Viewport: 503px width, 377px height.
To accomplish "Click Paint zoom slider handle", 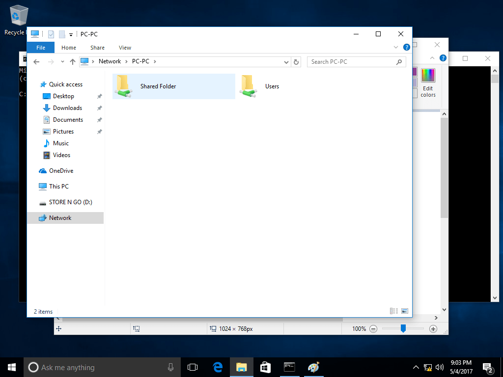I will [x=403, y=328].
